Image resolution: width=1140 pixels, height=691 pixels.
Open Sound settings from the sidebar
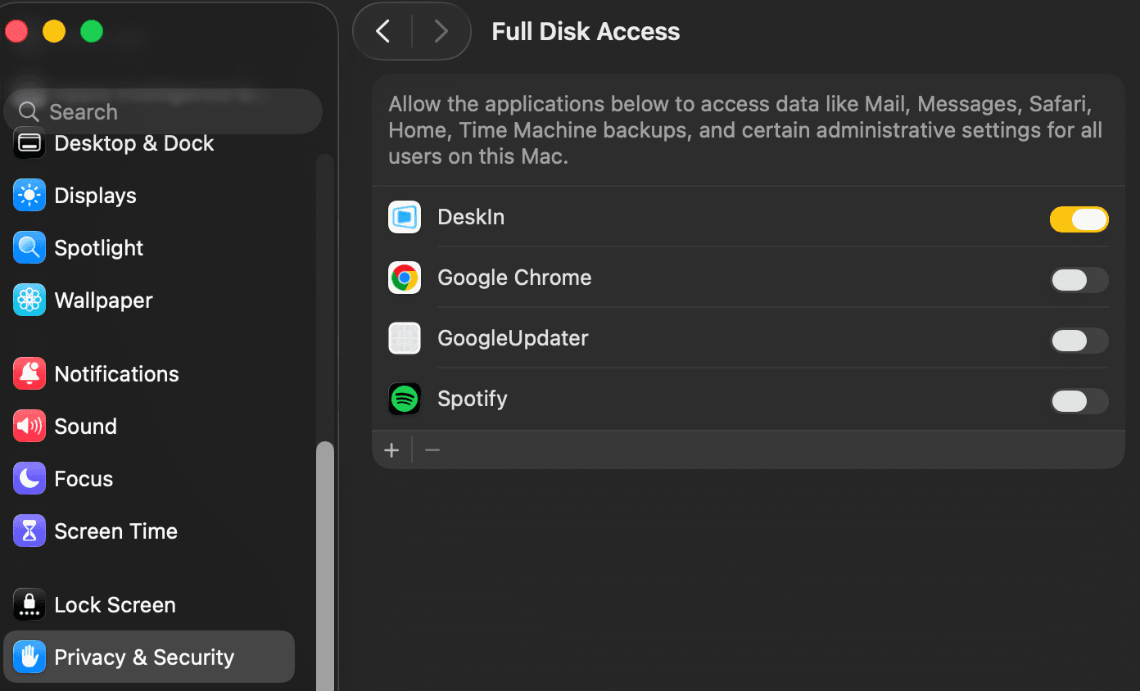[29, 426]
